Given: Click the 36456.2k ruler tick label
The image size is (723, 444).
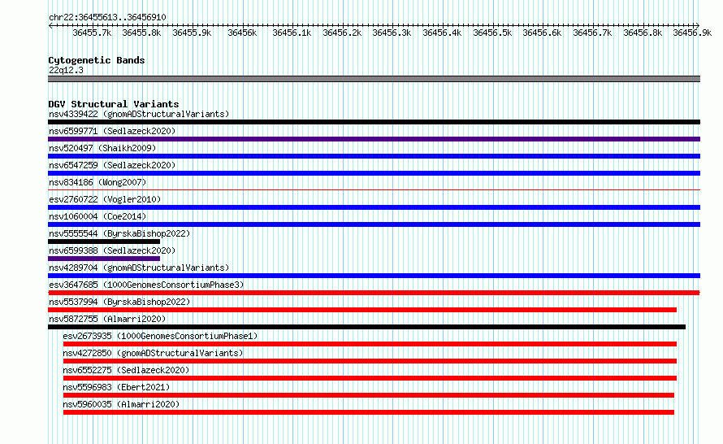Looking at the screenshot, I should [x=342, y=33].
